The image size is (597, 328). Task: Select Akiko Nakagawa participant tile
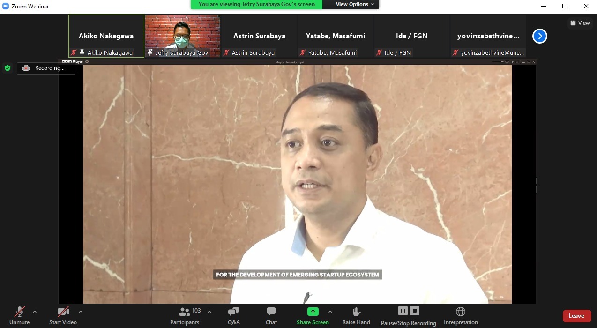[106, 36]
